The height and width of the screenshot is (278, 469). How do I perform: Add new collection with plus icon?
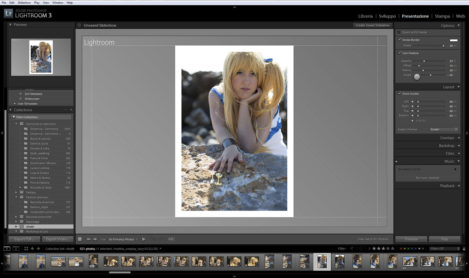pyautogui.click(x=71, y=110)
